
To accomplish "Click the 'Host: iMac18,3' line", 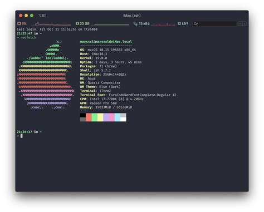I will 94,54.
